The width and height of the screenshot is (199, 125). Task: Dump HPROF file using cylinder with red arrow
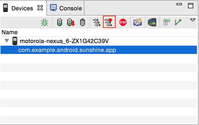[x=71, y=22]
